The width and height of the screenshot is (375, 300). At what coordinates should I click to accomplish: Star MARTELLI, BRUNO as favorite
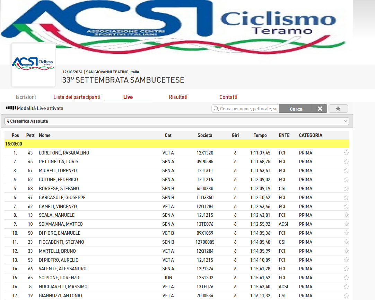point(346,251)
